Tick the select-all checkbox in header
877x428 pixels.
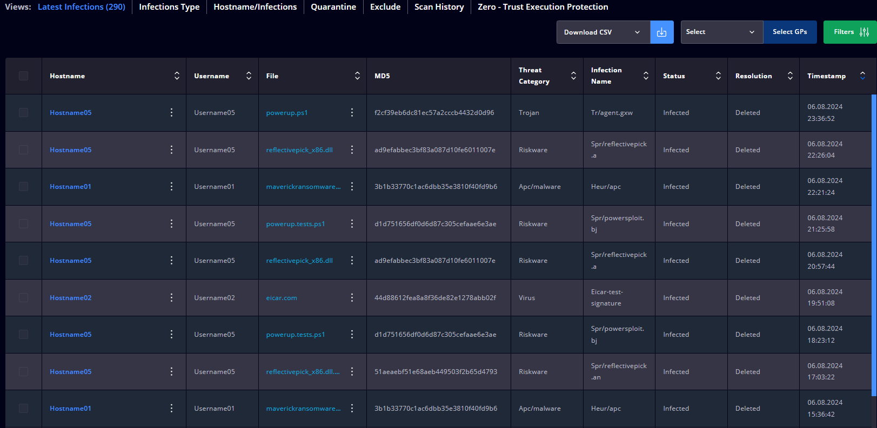pos(23,76)
